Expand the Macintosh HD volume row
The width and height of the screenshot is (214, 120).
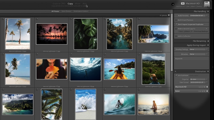207,87
